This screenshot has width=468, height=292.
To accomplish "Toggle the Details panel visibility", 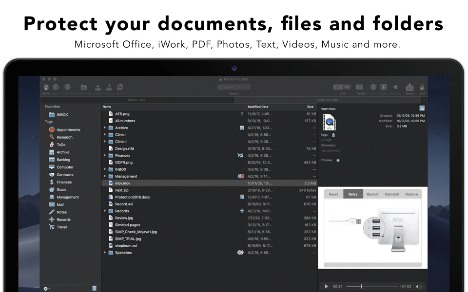I will click(x=360, y=86).
